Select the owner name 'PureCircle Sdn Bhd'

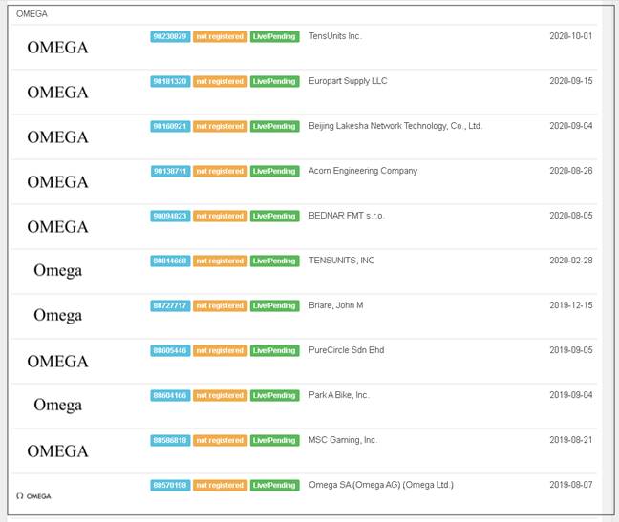(x=346, y=350)
